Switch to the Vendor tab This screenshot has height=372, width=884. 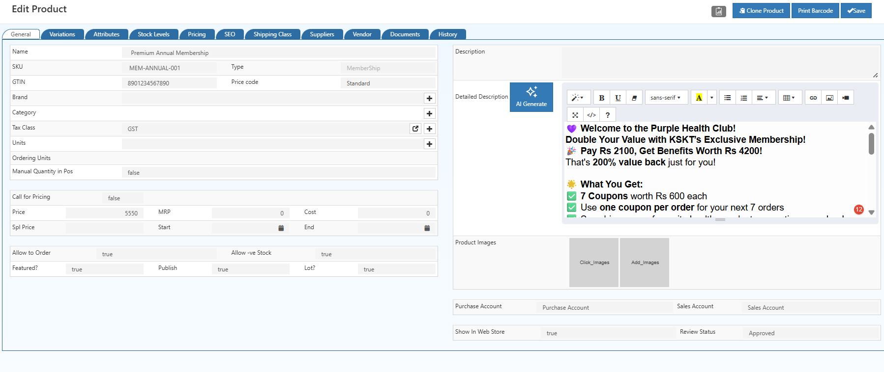tap(362, 34)
